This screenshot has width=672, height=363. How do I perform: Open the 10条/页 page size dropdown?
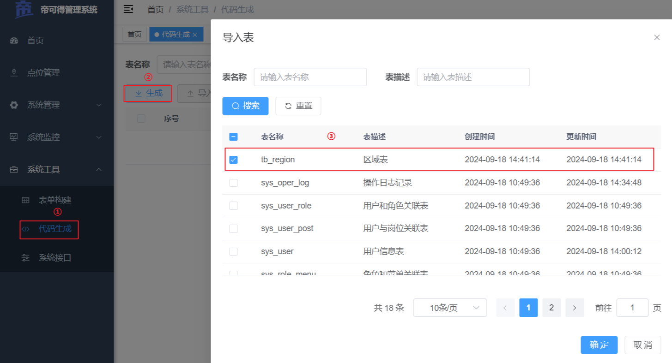tap(450, 308)
